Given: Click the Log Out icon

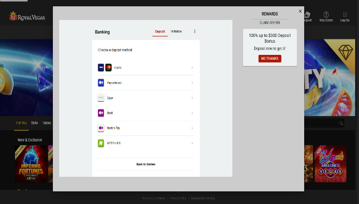Looking at the screenshot, I should 345,15.
